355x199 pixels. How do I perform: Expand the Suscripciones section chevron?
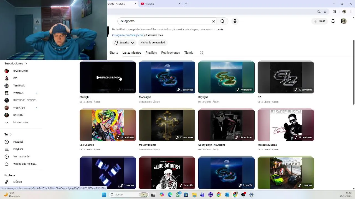click(x=26, y=64)
